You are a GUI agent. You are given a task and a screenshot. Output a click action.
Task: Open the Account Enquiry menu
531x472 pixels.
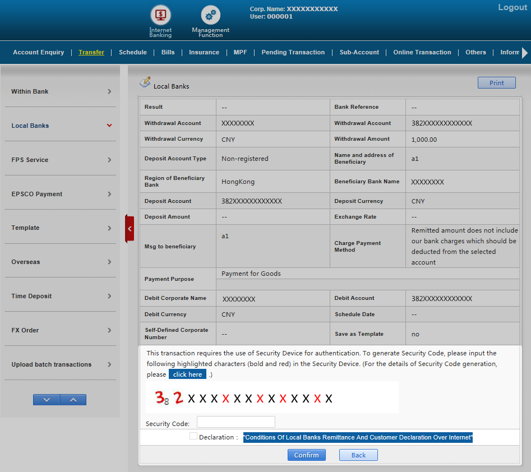38,52
